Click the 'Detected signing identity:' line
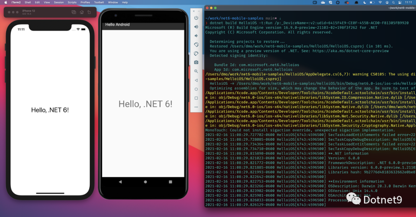This screenshot has height=217, width=416. click(239, 56)
